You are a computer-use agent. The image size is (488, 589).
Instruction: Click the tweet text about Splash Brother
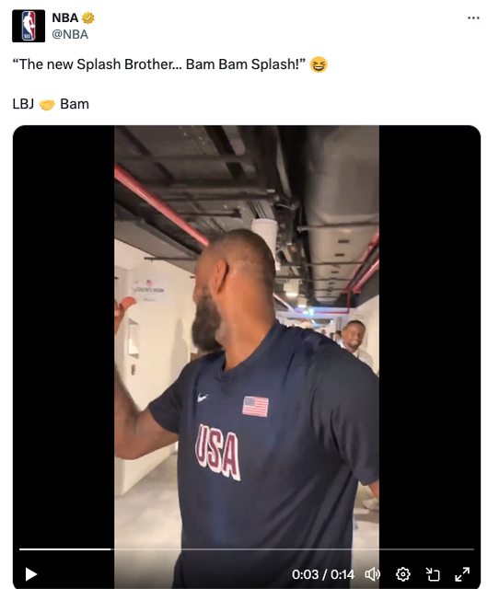tap(159, 64)
